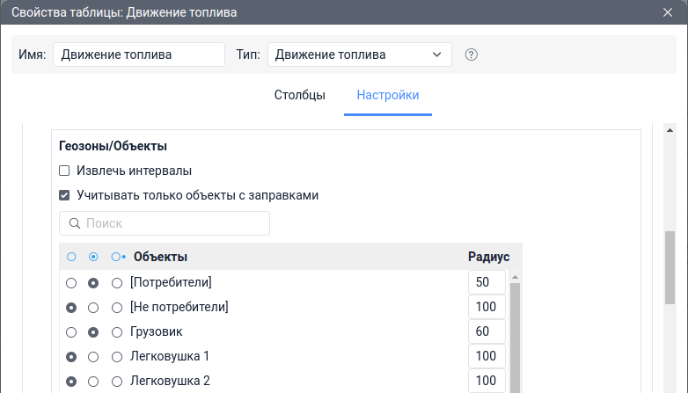Click the empty circle column header icon
This screenshot has width=688, height=393.
(x=71, y=258)
